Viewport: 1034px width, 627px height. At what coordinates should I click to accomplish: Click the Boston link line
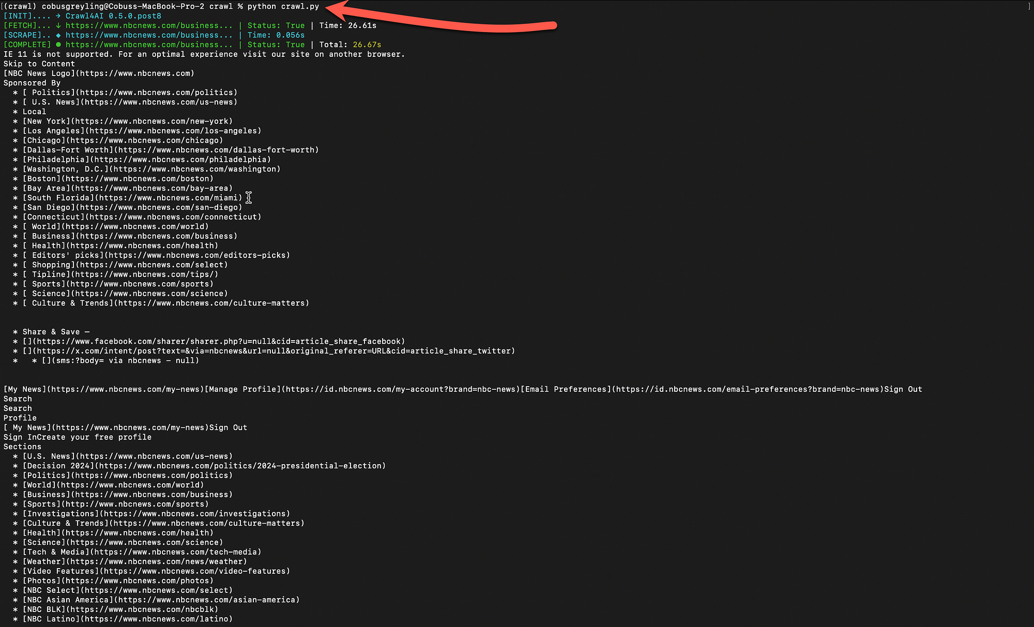click(118, 178)
